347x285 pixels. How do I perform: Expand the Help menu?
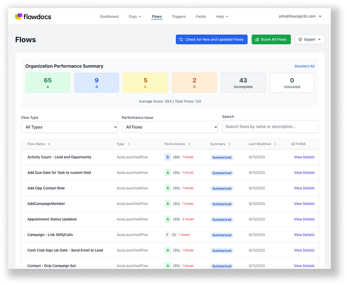222,16
